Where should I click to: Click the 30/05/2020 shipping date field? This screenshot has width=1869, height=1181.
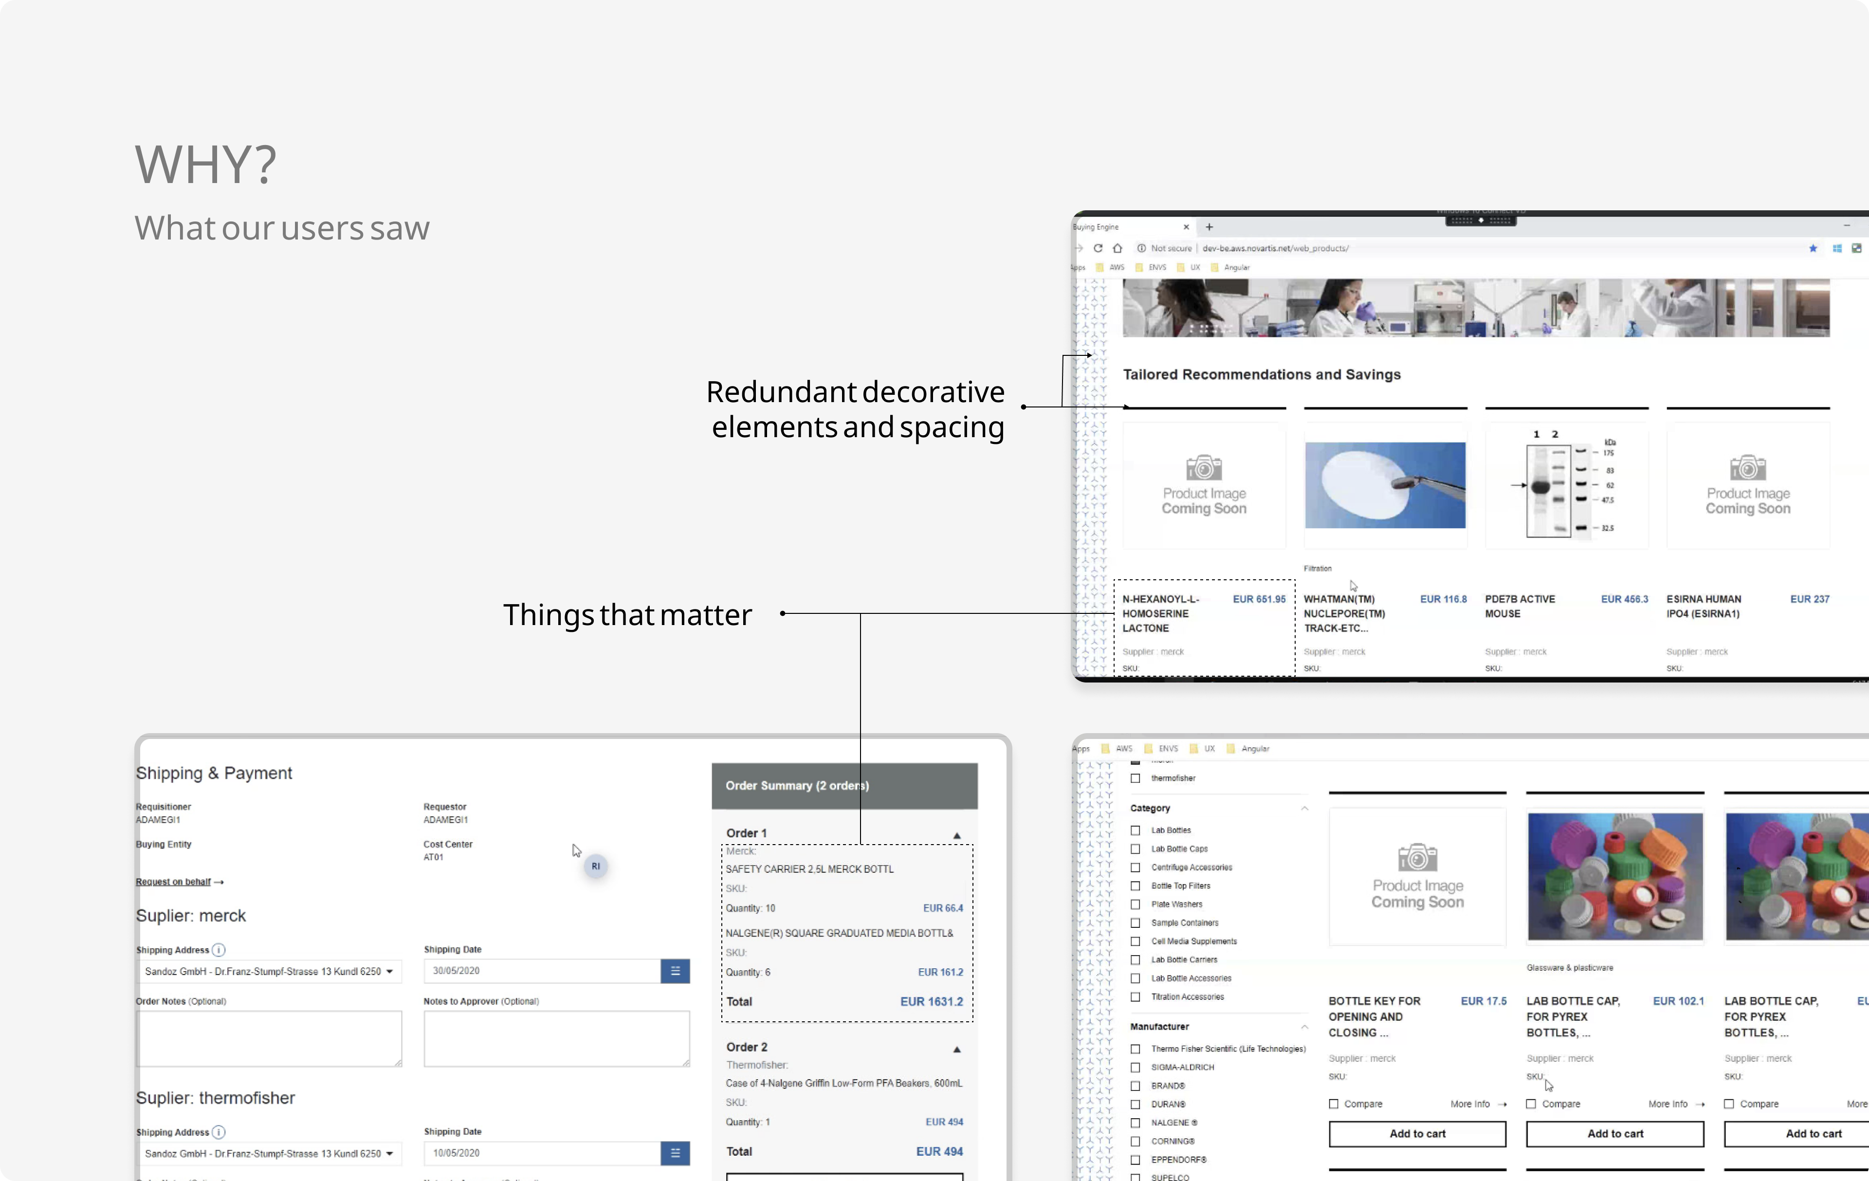[542, 971]
